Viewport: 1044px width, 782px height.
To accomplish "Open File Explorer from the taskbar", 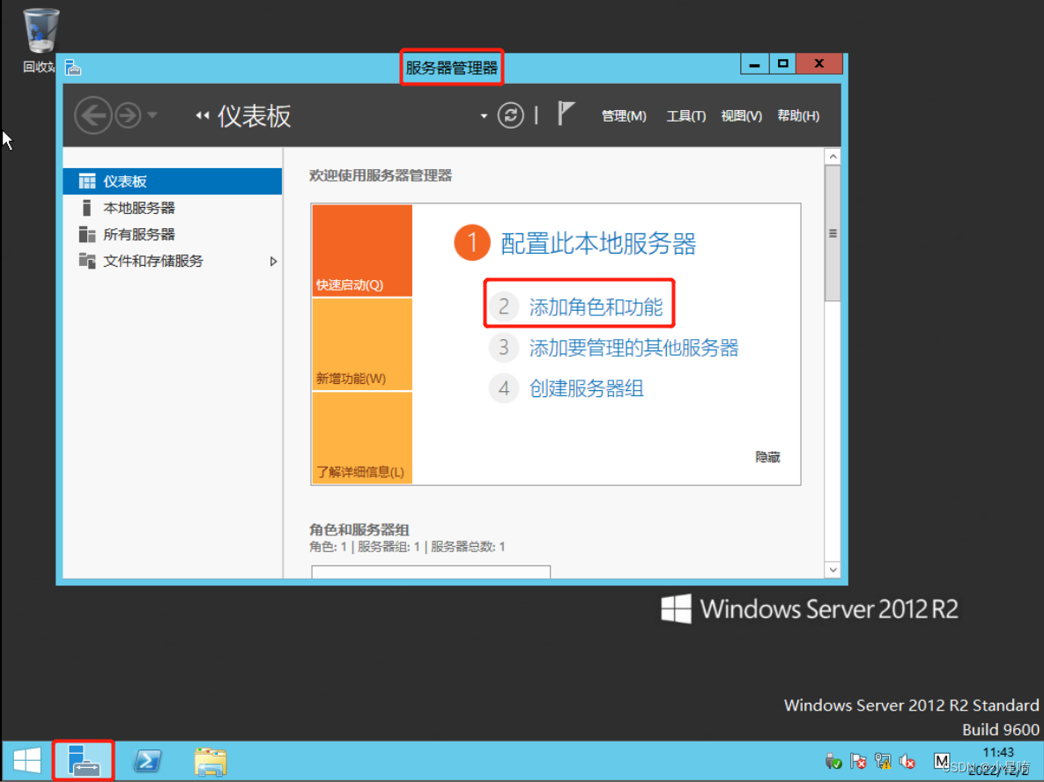I will point(211,761).
